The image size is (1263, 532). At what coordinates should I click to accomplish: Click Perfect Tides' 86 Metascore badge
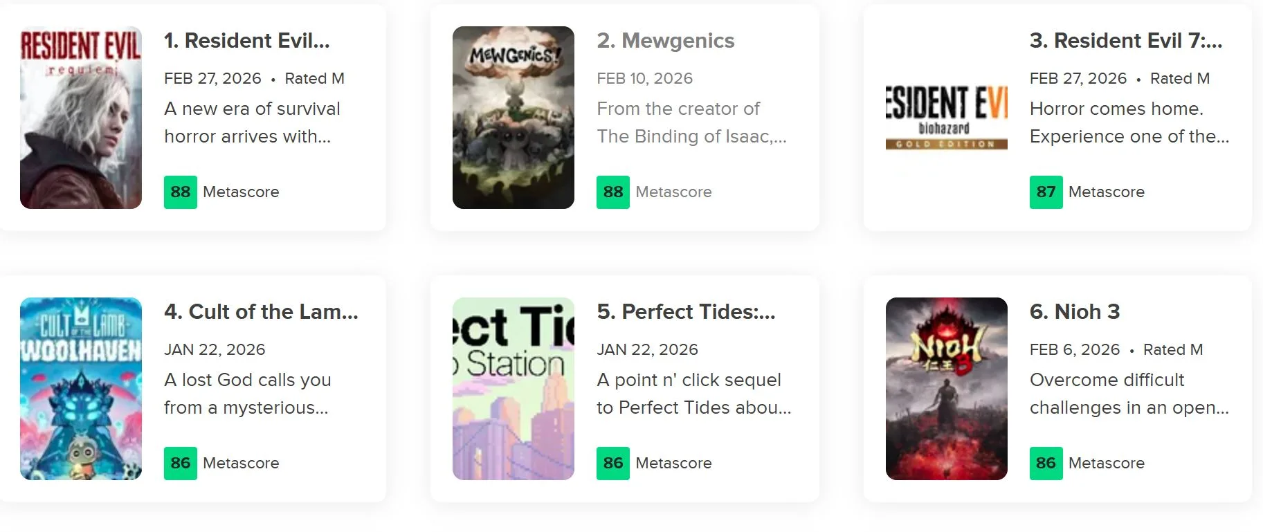coord(613,464)
